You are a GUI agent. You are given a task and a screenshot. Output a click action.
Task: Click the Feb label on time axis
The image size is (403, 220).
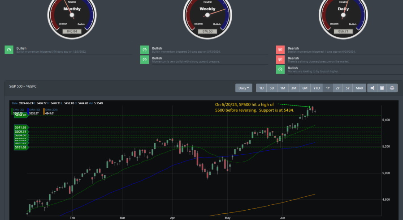point(72,218)
